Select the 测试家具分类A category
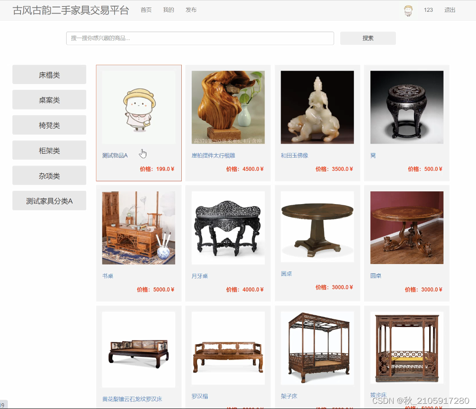This screenshot has width=476, height=409. [49, 201]
